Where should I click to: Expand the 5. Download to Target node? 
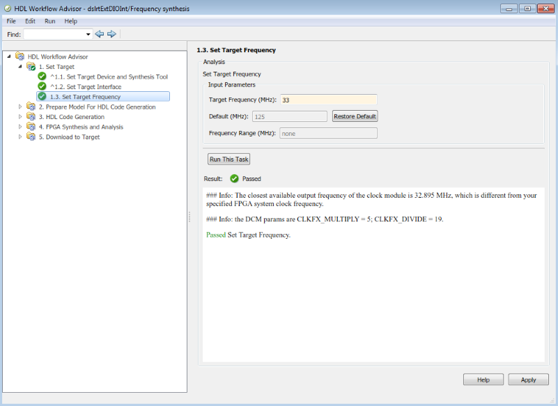(20, 136)
